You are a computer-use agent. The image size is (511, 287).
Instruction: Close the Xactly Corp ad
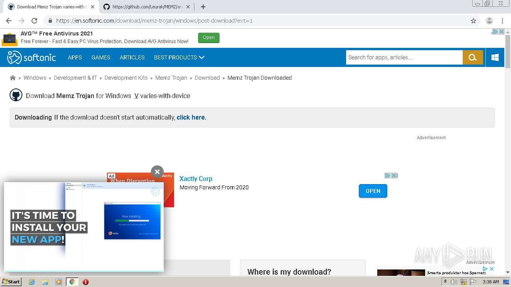[394, 175]
